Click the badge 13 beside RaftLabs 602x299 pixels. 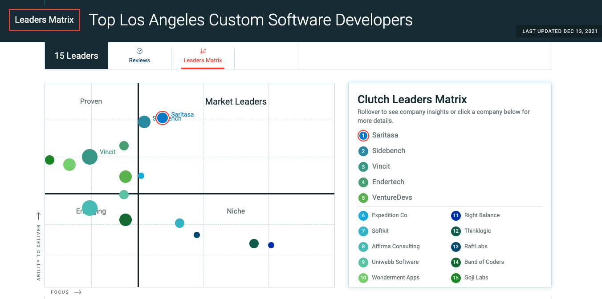point(455,246)
